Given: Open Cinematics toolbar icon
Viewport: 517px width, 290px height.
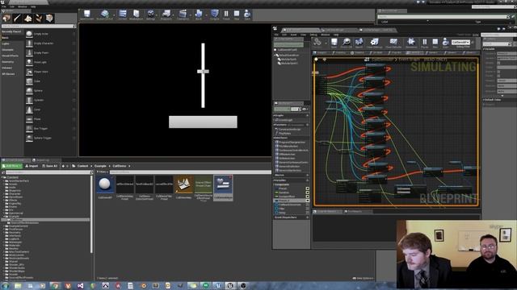Looking at the screenshot, I should (x=183, y=14).
